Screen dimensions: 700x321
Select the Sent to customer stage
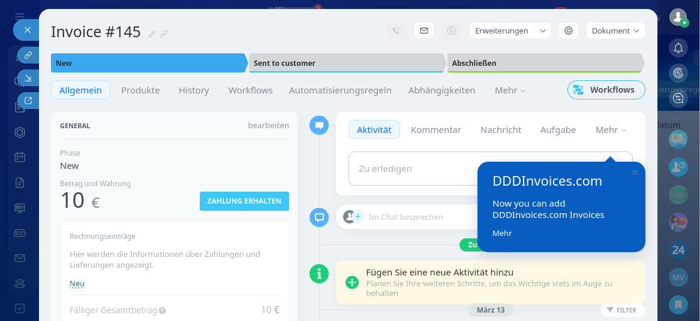[x=347, y=63]
